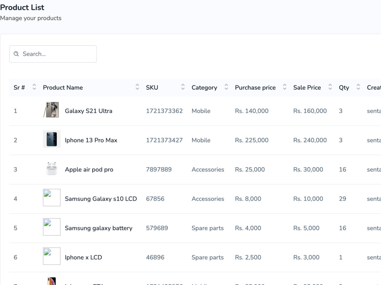The image size is (381, 285).
Task: Sort by Product Name column arrows
Action: point(137,87)
